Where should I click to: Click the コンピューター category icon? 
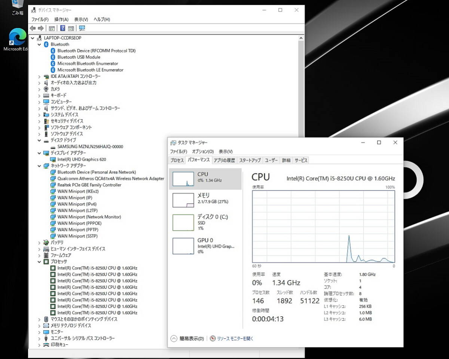point(46,102)
